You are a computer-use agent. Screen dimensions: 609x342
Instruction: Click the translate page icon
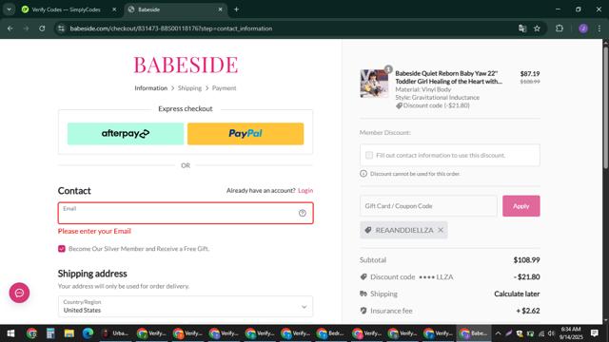522,28
